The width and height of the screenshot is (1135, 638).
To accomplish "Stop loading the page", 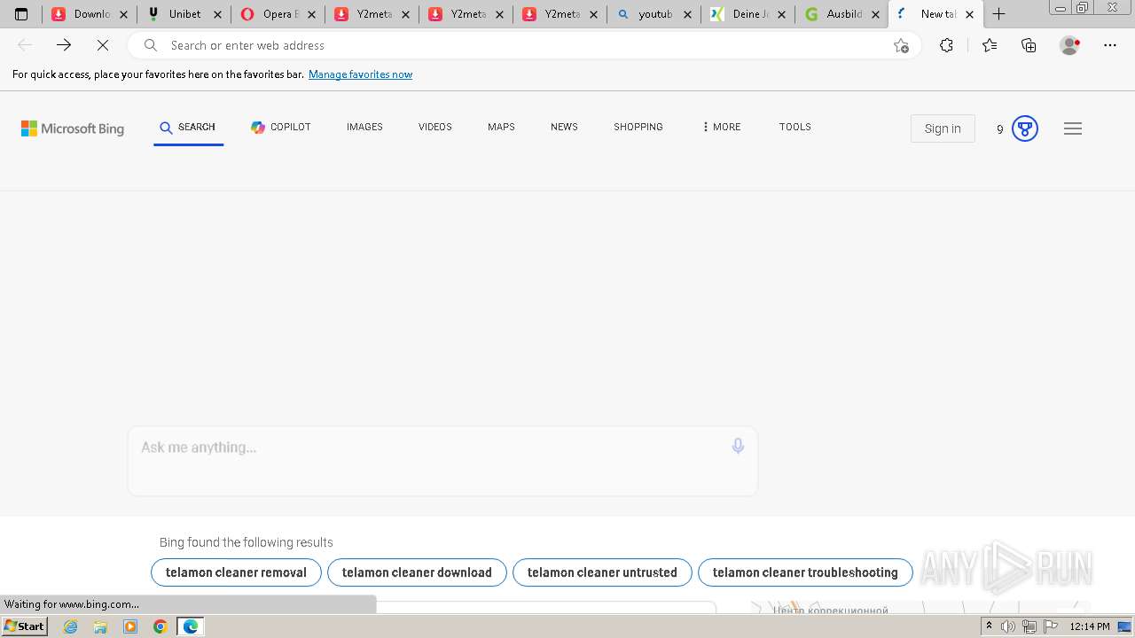I will [x=103, y=45].
